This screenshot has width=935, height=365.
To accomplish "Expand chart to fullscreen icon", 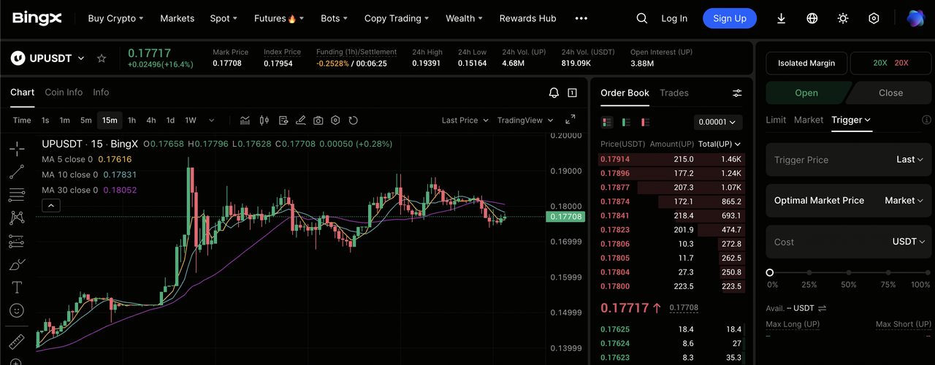I will pyautogui.click(x=570, y=120).
